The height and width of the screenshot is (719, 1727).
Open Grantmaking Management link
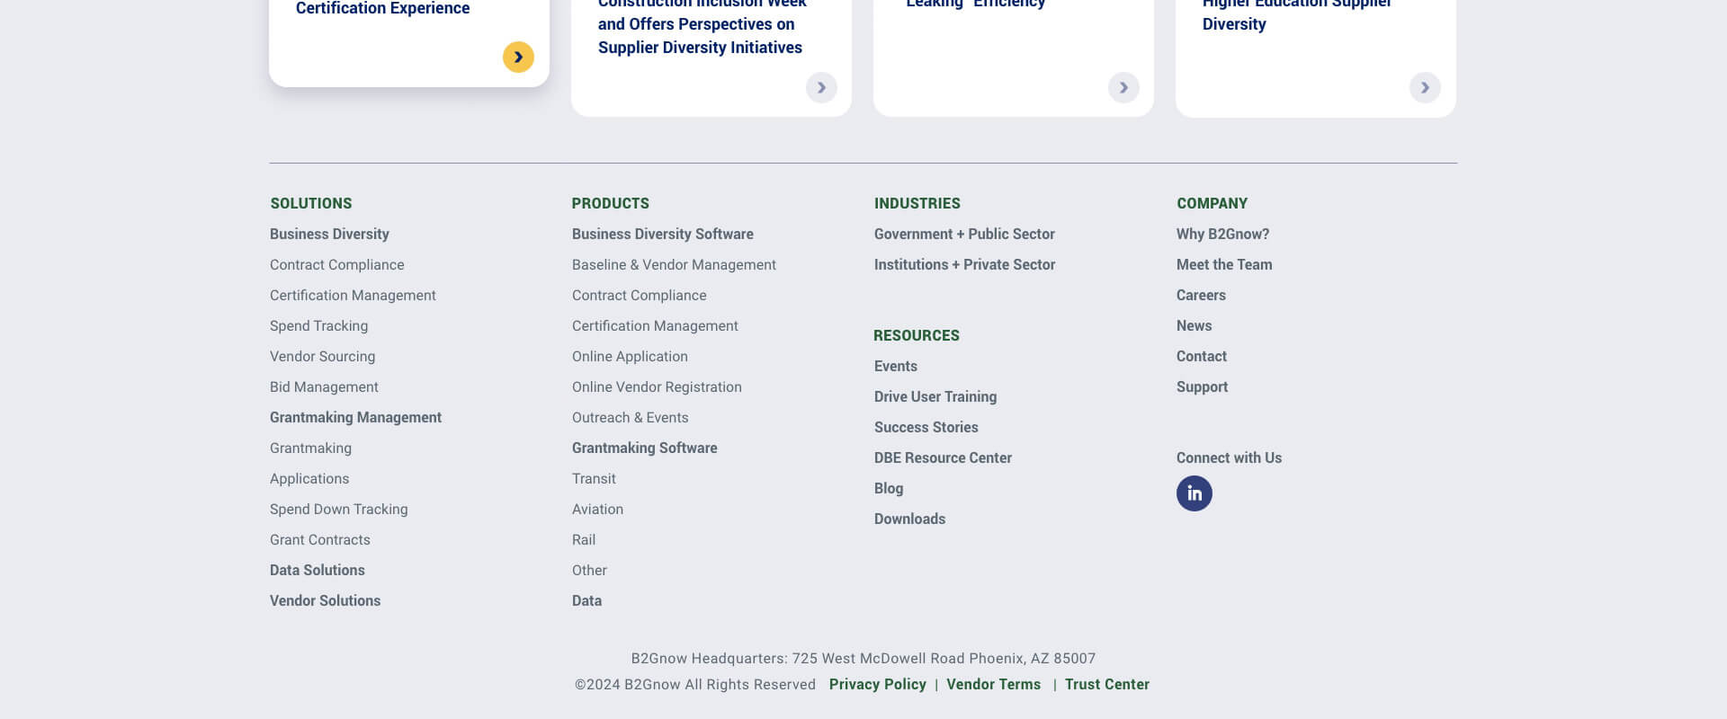click(x=355, y=417)
